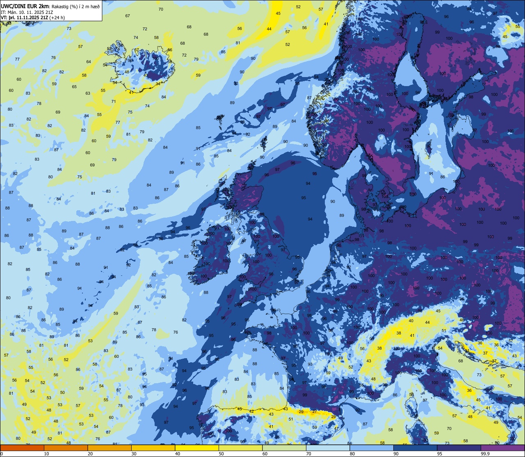Image resolution: width=525 pixels, height=457 pixels.
Task: Click legend tick label '10'
Action: (x=46, y=454)
